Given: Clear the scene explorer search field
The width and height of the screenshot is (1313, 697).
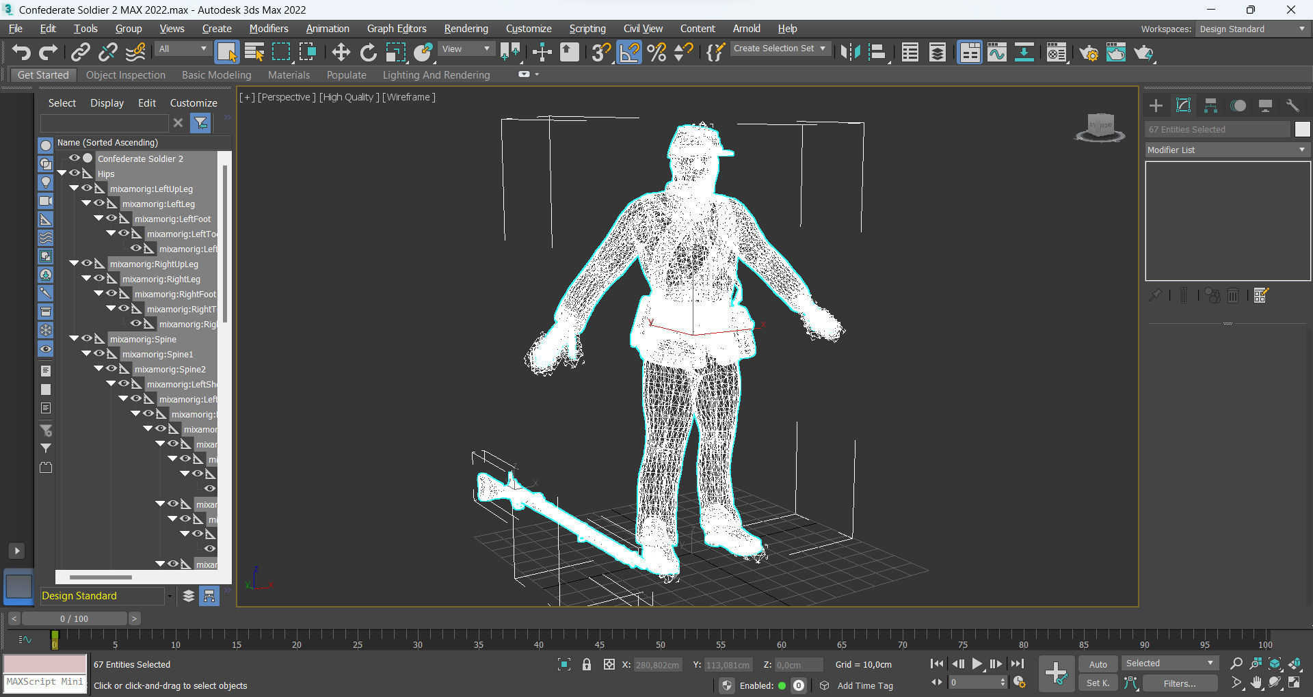Looking at the screenshot, I should tap(178, 122).
